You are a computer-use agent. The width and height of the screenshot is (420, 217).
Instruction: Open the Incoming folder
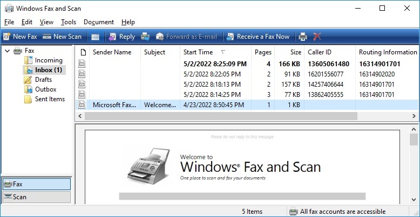pyautogui.click(x=49, y=60)
